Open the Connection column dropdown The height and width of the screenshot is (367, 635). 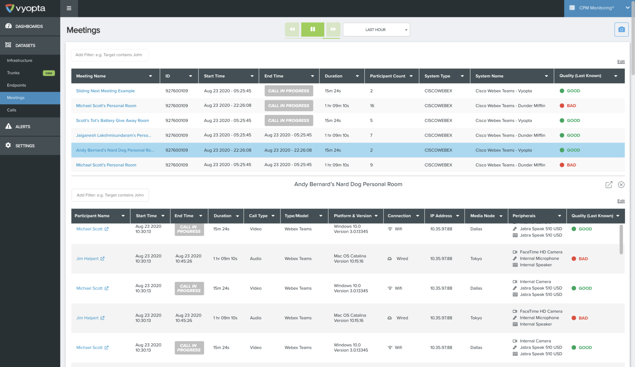418,216
